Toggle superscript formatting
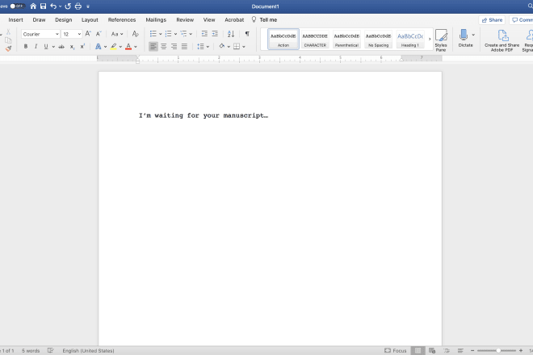 pos(82,47)
